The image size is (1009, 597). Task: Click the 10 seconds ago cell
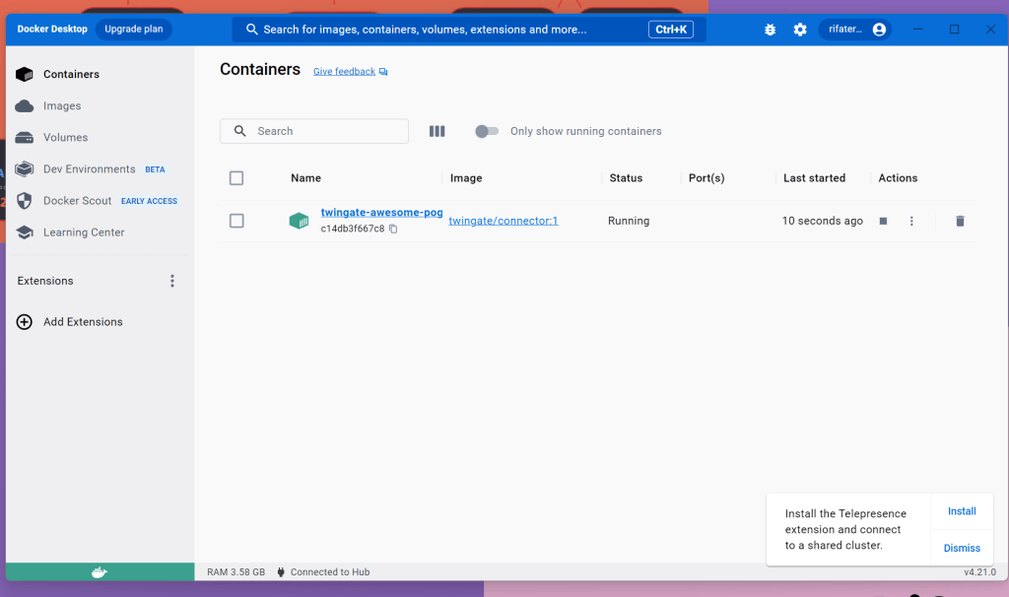823,221
